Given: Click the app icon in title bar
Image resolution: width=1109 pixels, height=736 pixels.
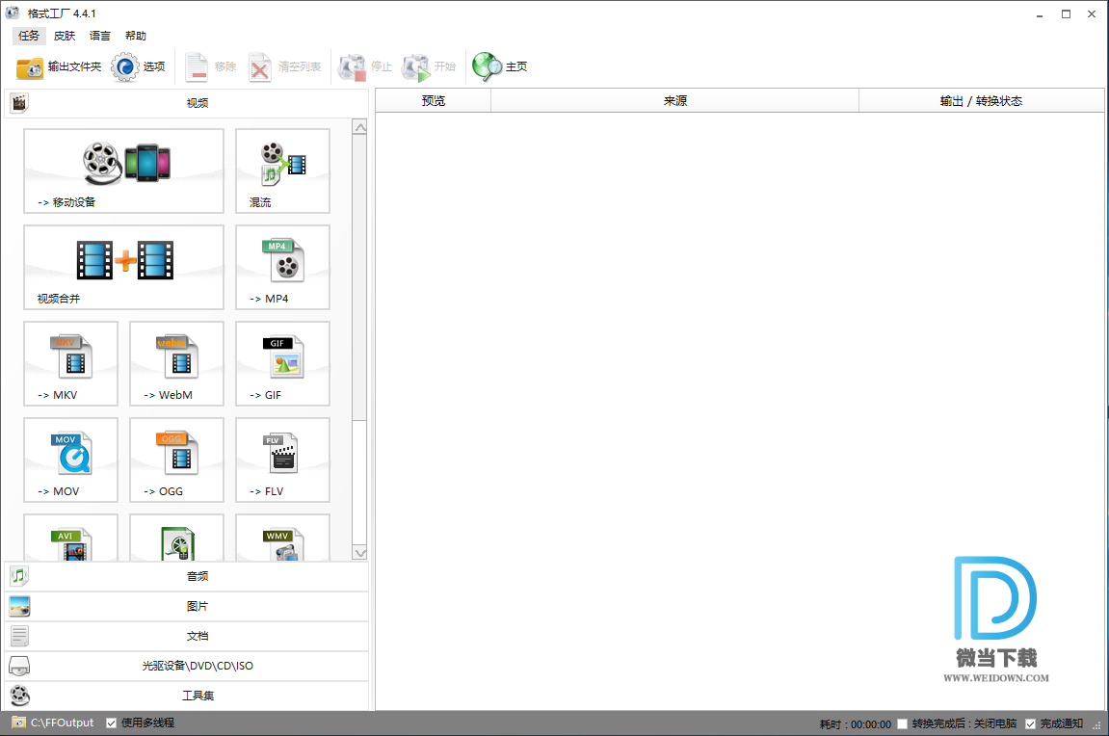Looking at the screenshot, I should 13,13.
